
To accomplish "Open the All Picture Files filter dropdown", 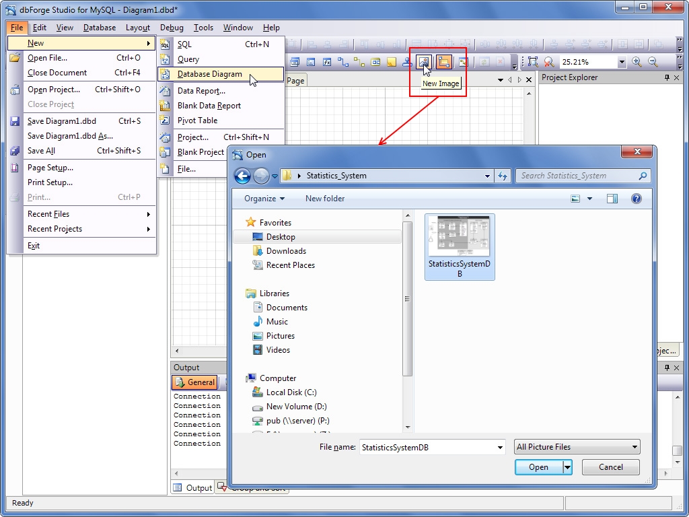I will tap(577, 447).
